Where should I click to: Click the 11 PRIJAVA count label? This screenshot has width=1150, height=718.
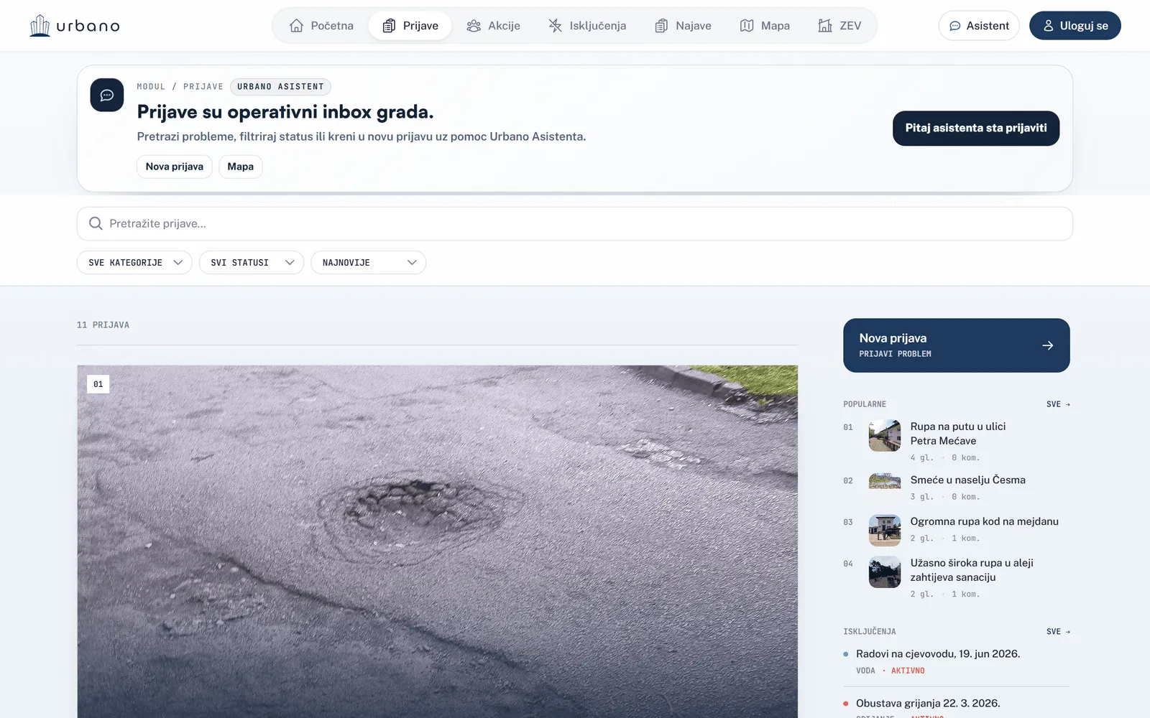pyautogui.click(x=103, y=325)
